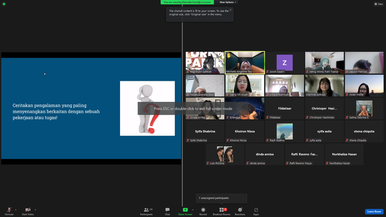Click the green Share Screen icon
This screenshot has height=217, width=386.
tap(185, 210)
